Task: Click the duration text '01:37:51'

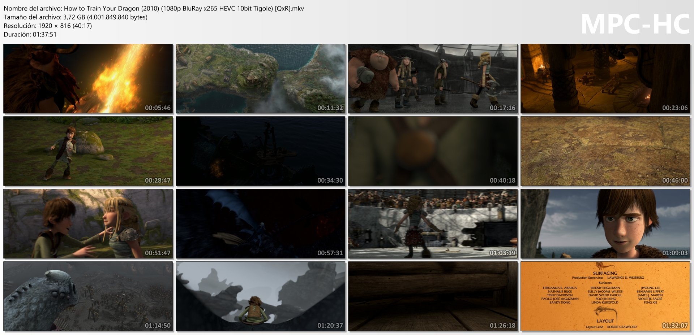Action: [x=44, y=34]
